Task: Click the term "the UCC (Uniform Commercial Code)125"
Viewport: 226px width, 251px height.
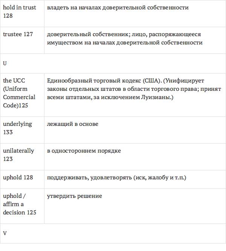Action: coord(19,93)
